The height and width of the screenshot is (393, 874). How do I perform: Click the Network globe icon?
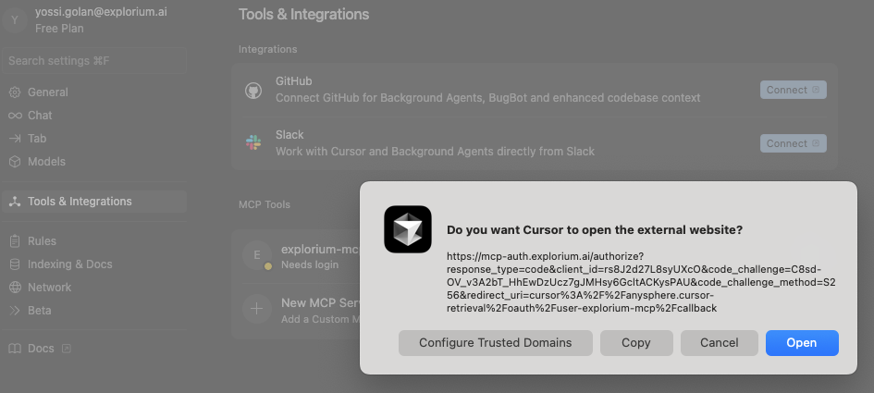coord(15,287)
